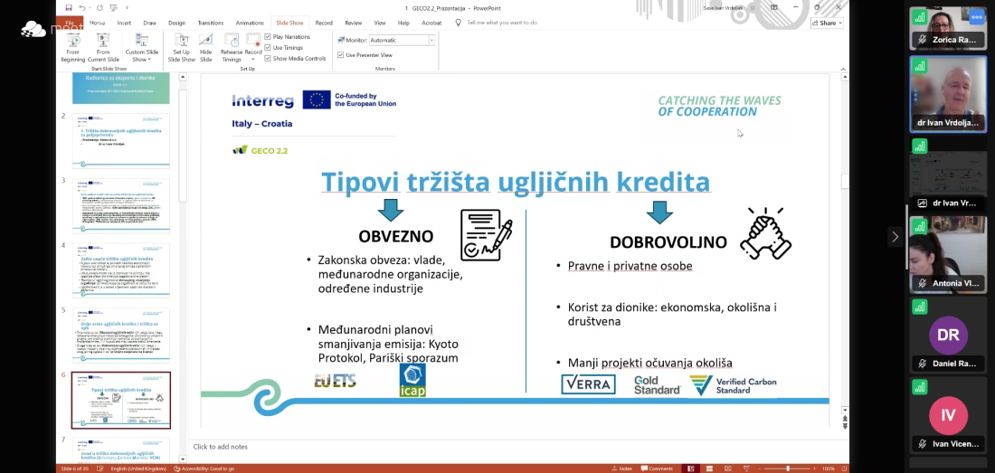Click Rehearse Timings in the ribbon

pos(232,45)
